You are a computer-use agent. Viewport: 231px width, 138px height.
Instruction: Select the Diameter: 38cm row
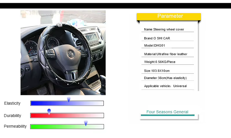click(x=168, y=78)
